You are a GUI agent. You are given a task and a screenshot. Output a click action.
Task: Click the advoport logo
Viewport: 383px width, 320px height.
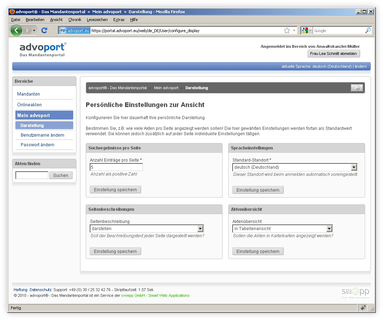[x=43, y=50]
